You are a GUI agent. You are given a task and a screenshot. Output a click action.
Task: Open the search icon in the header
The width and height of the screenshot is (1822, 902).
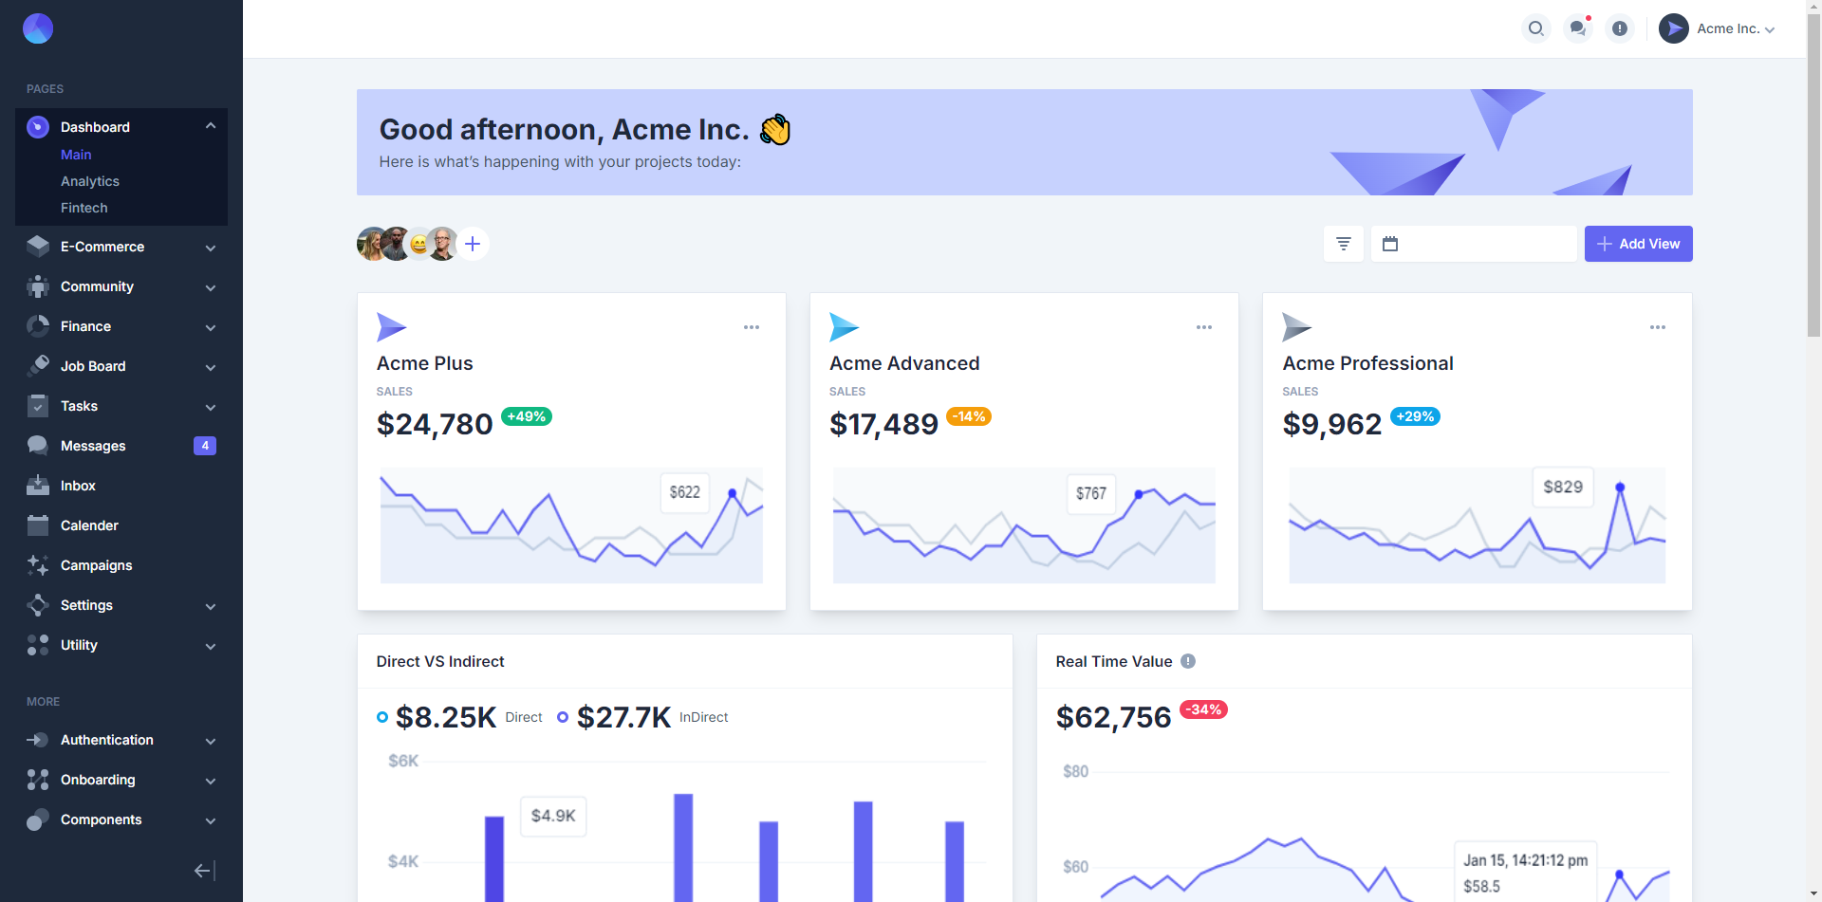pos(1535,28)
